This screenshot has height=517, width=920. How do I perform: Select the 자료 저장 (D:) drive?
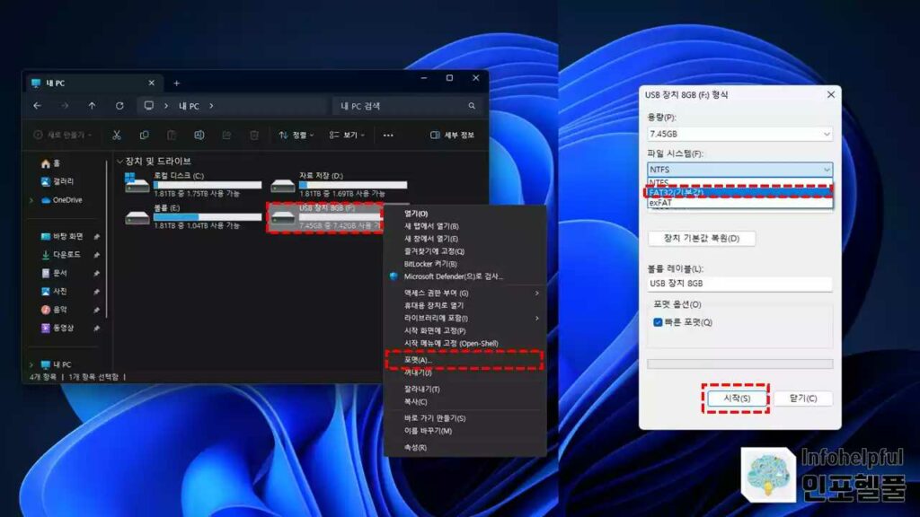(339, 185)
